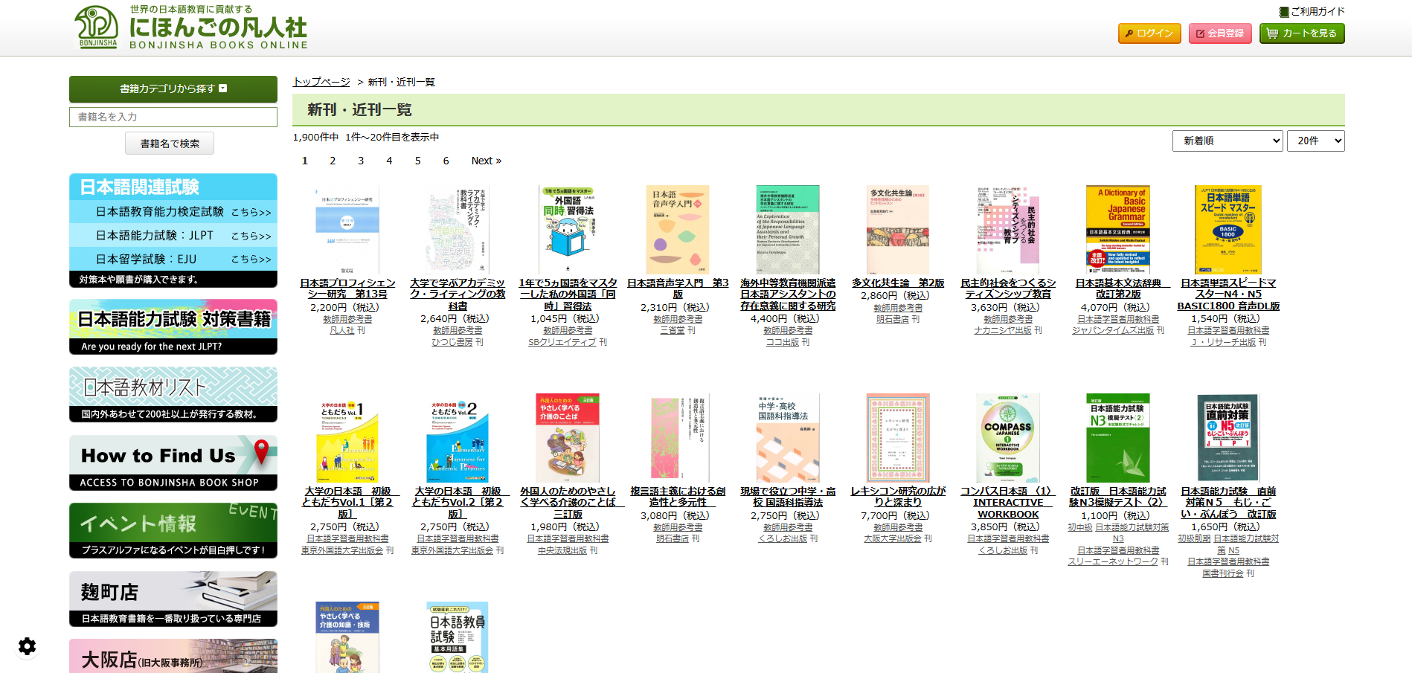This screenshot has width=1412, height=673.
Task: Open 日本留学試験：EJU こちら link
Action: pyautogui.click(x=173, y=260)
